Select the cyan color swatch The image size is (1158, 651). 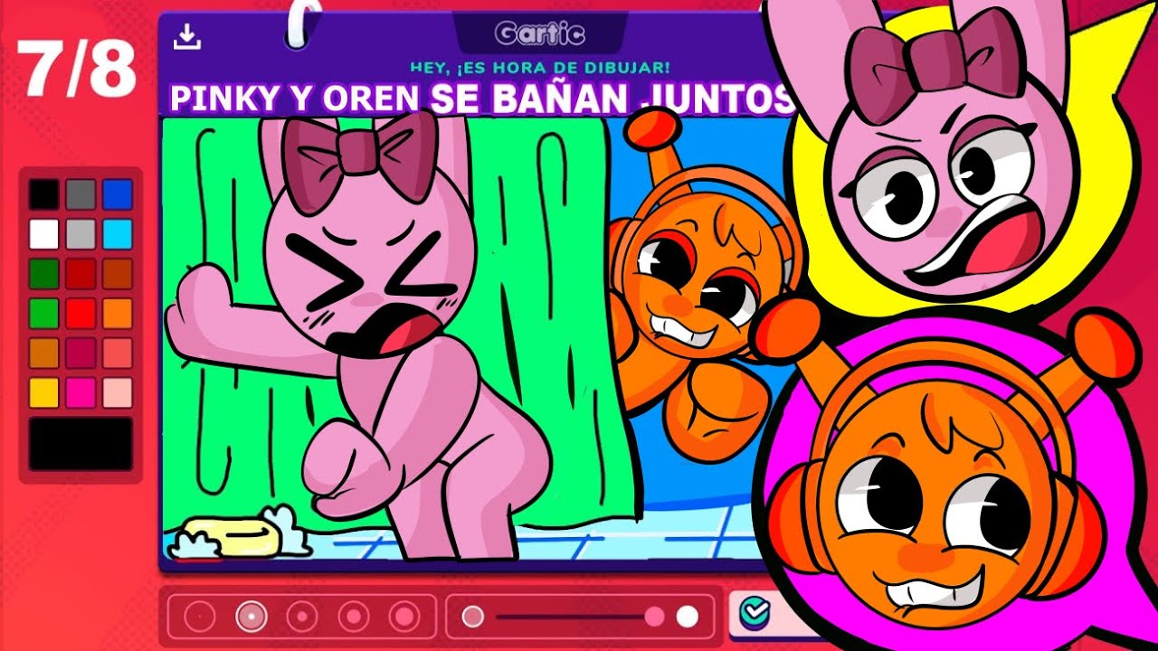tap(118, 233)
